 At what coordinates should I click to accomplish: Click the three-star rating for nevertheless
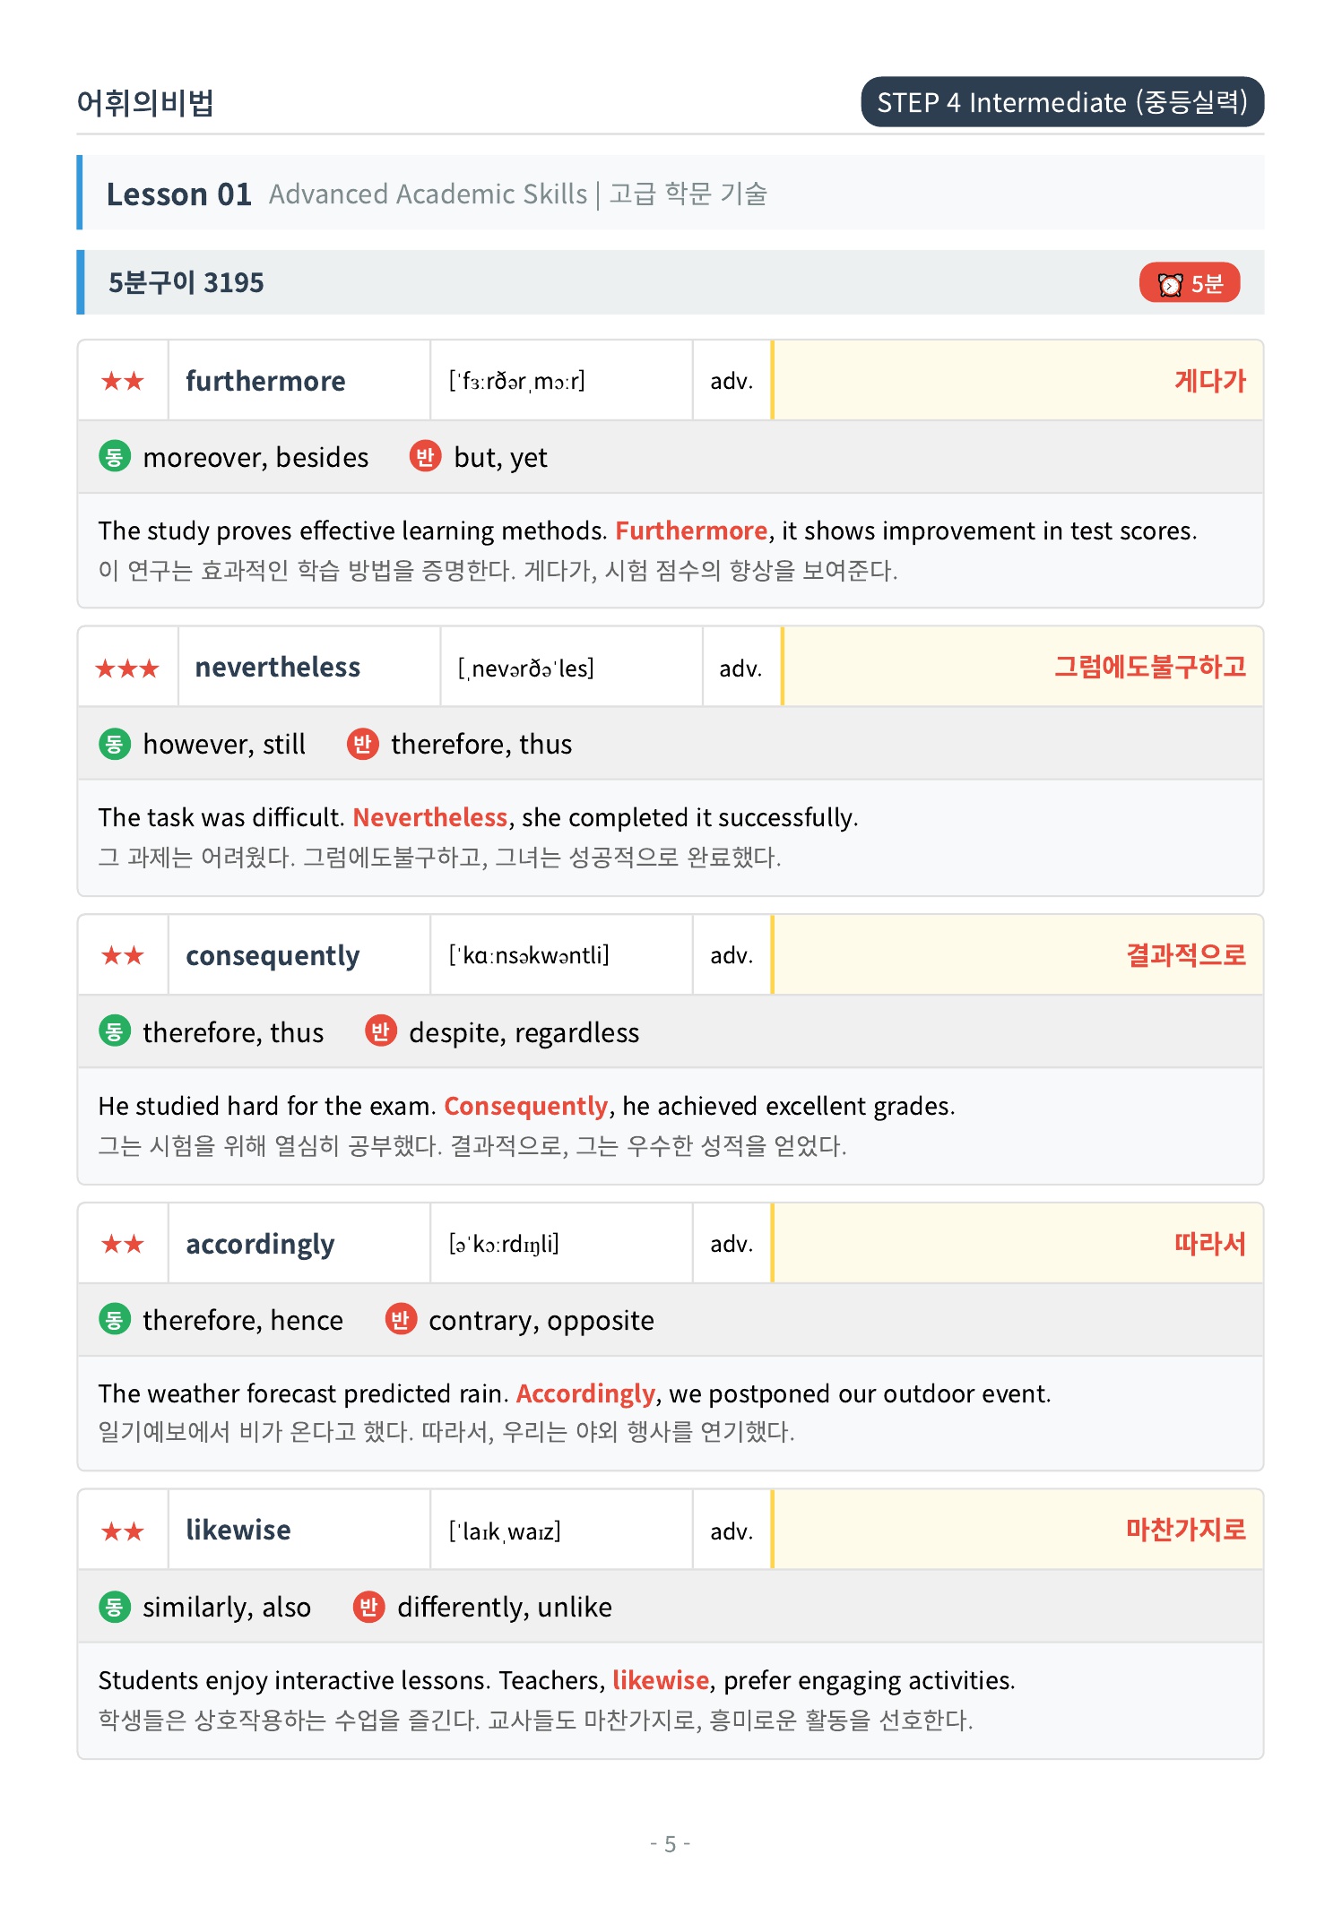point(127,668)
